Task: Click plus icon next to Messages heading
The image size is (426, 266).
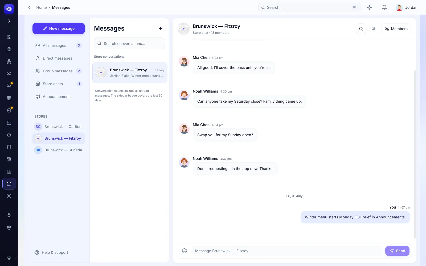Action: point(161,28)
